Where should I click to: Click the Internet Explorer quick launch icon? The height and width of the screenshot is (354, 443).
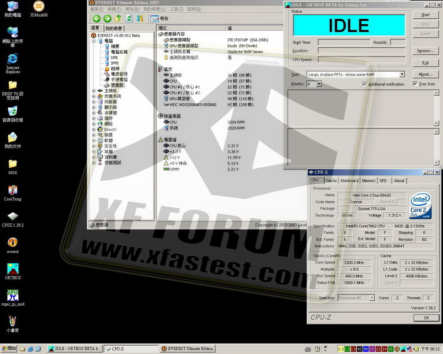[31, 349]
